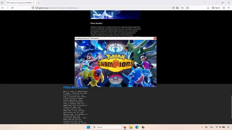Click the cloud sync-off tray icon

(206, 127)
